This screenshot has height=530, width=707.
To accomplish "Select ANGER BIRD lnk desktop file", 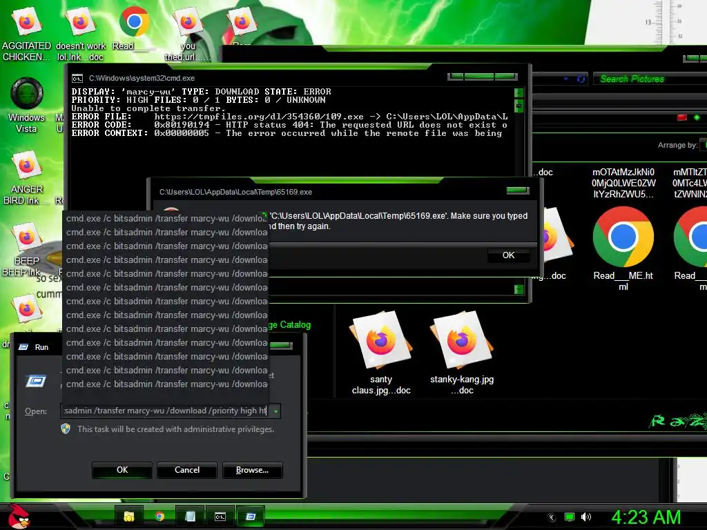I will (x=27, y=177).
